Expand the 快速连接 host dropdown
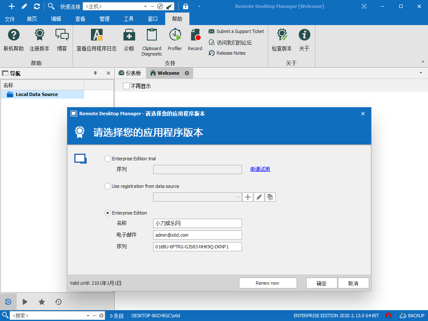This screenshot has height=321, width=428. pos(145,7)
